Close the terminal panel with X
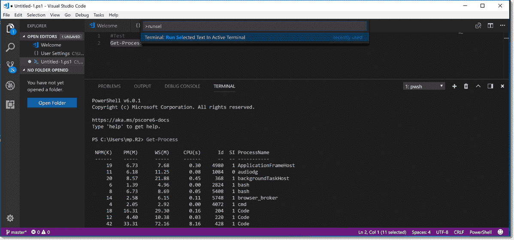Viewport: 514px width, 240px height. click(502, 86)
